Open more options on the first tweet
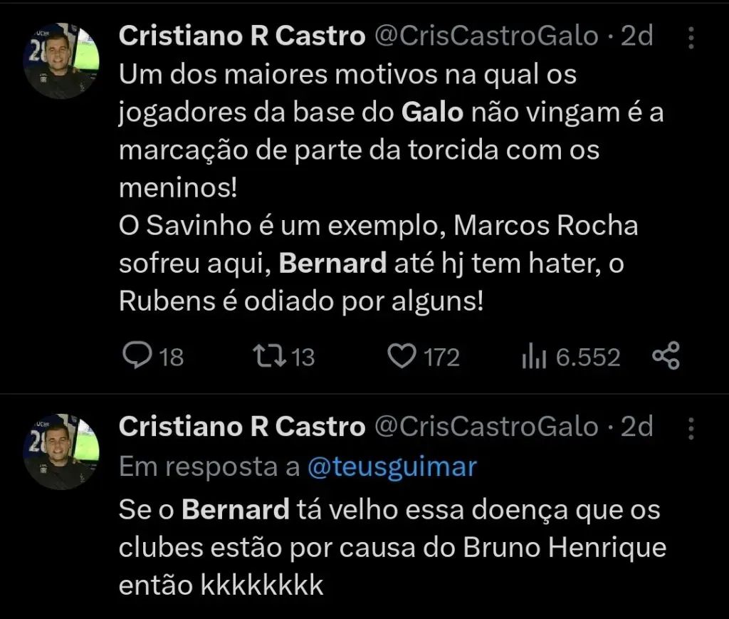 [691, 36]
